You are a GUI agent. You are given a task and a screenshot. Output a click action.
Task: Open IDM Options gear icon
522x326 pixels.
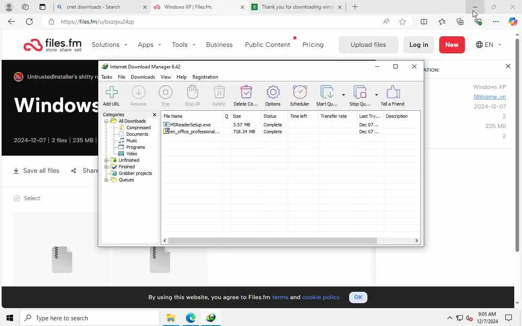tap(273, 96)
